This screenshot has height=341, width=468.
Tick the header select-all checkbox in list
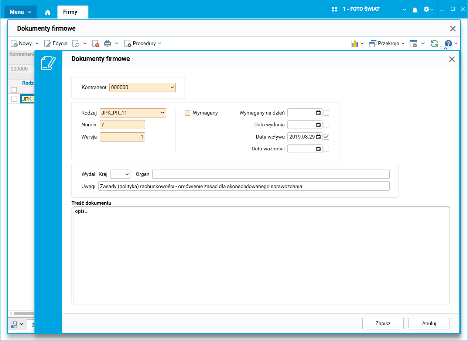pyautogui.click(x=14, y=90)
